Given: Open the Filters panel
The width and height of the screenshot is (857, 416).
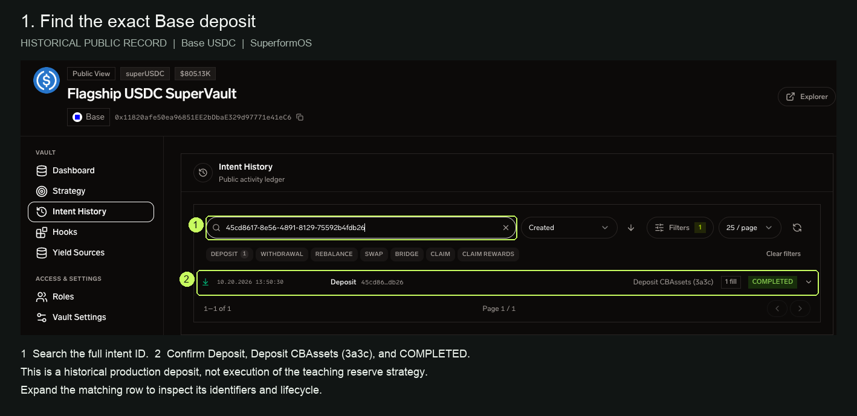Looking at the screenshot, I should tap(680, 228).
